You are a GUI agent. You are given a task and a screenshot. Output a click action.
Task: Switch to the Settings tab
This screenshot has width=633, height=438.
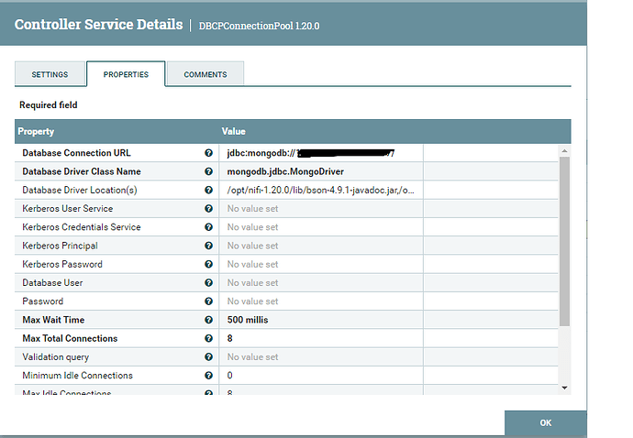click(50, 74)
